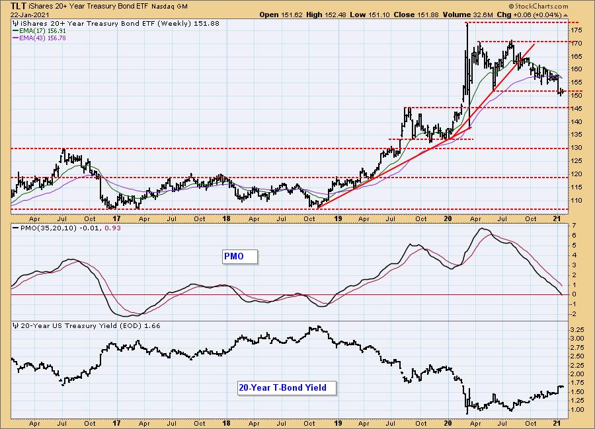
Task: Click the 'High 152.48' value
Action: [x=327, y=15]
